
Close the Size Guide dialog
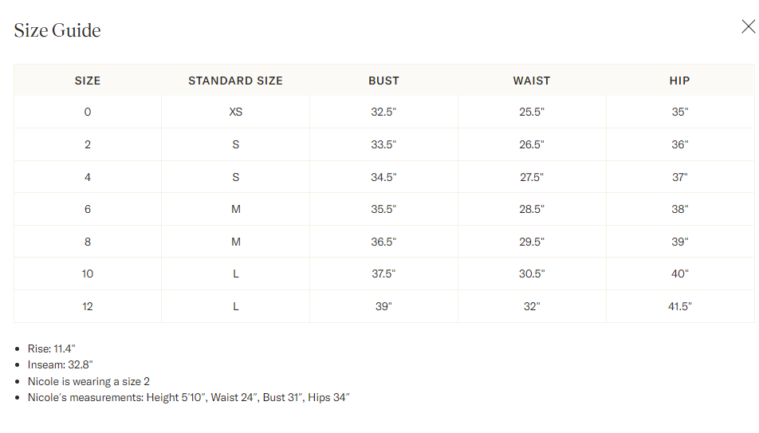click(748, 27)
